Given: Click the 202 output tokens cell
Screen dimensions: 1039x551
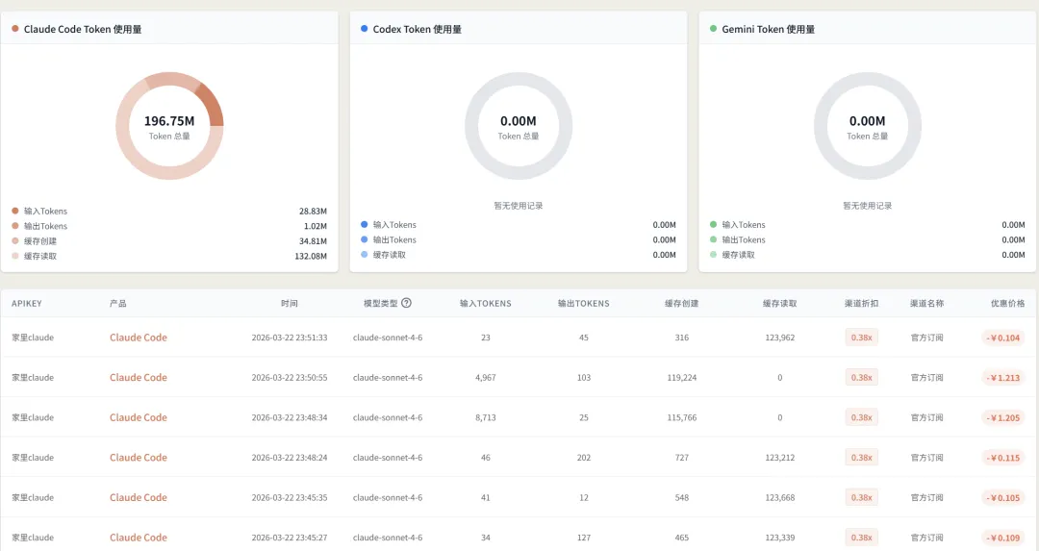Looking at the screenshot, I should pyautogui.click(x=584, y=458).
